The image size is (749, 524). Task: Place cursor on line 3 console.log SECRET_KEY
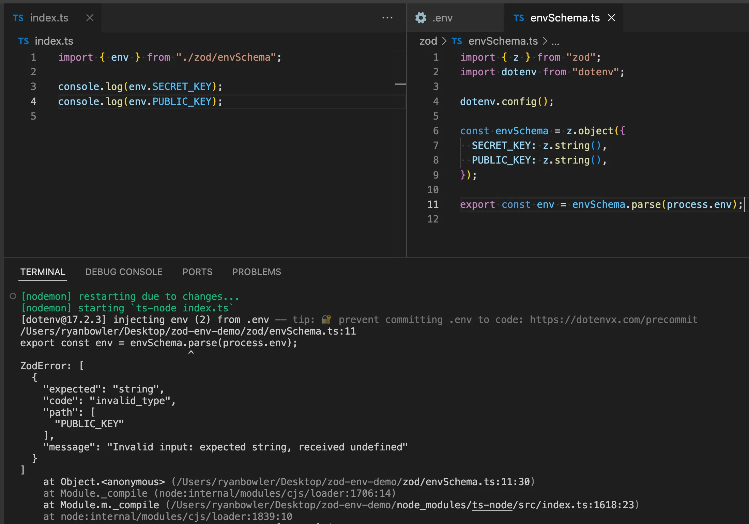click(140, 87)
